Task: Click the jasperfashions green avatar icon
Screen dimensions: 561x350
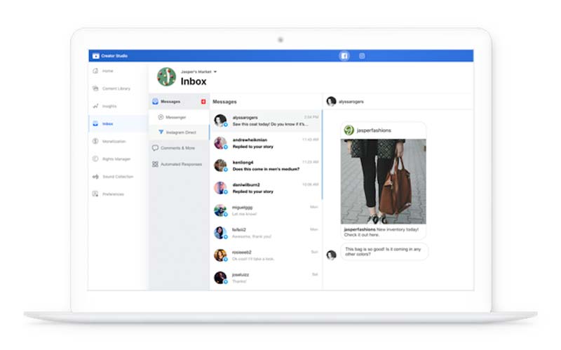Action: point(349,130)
